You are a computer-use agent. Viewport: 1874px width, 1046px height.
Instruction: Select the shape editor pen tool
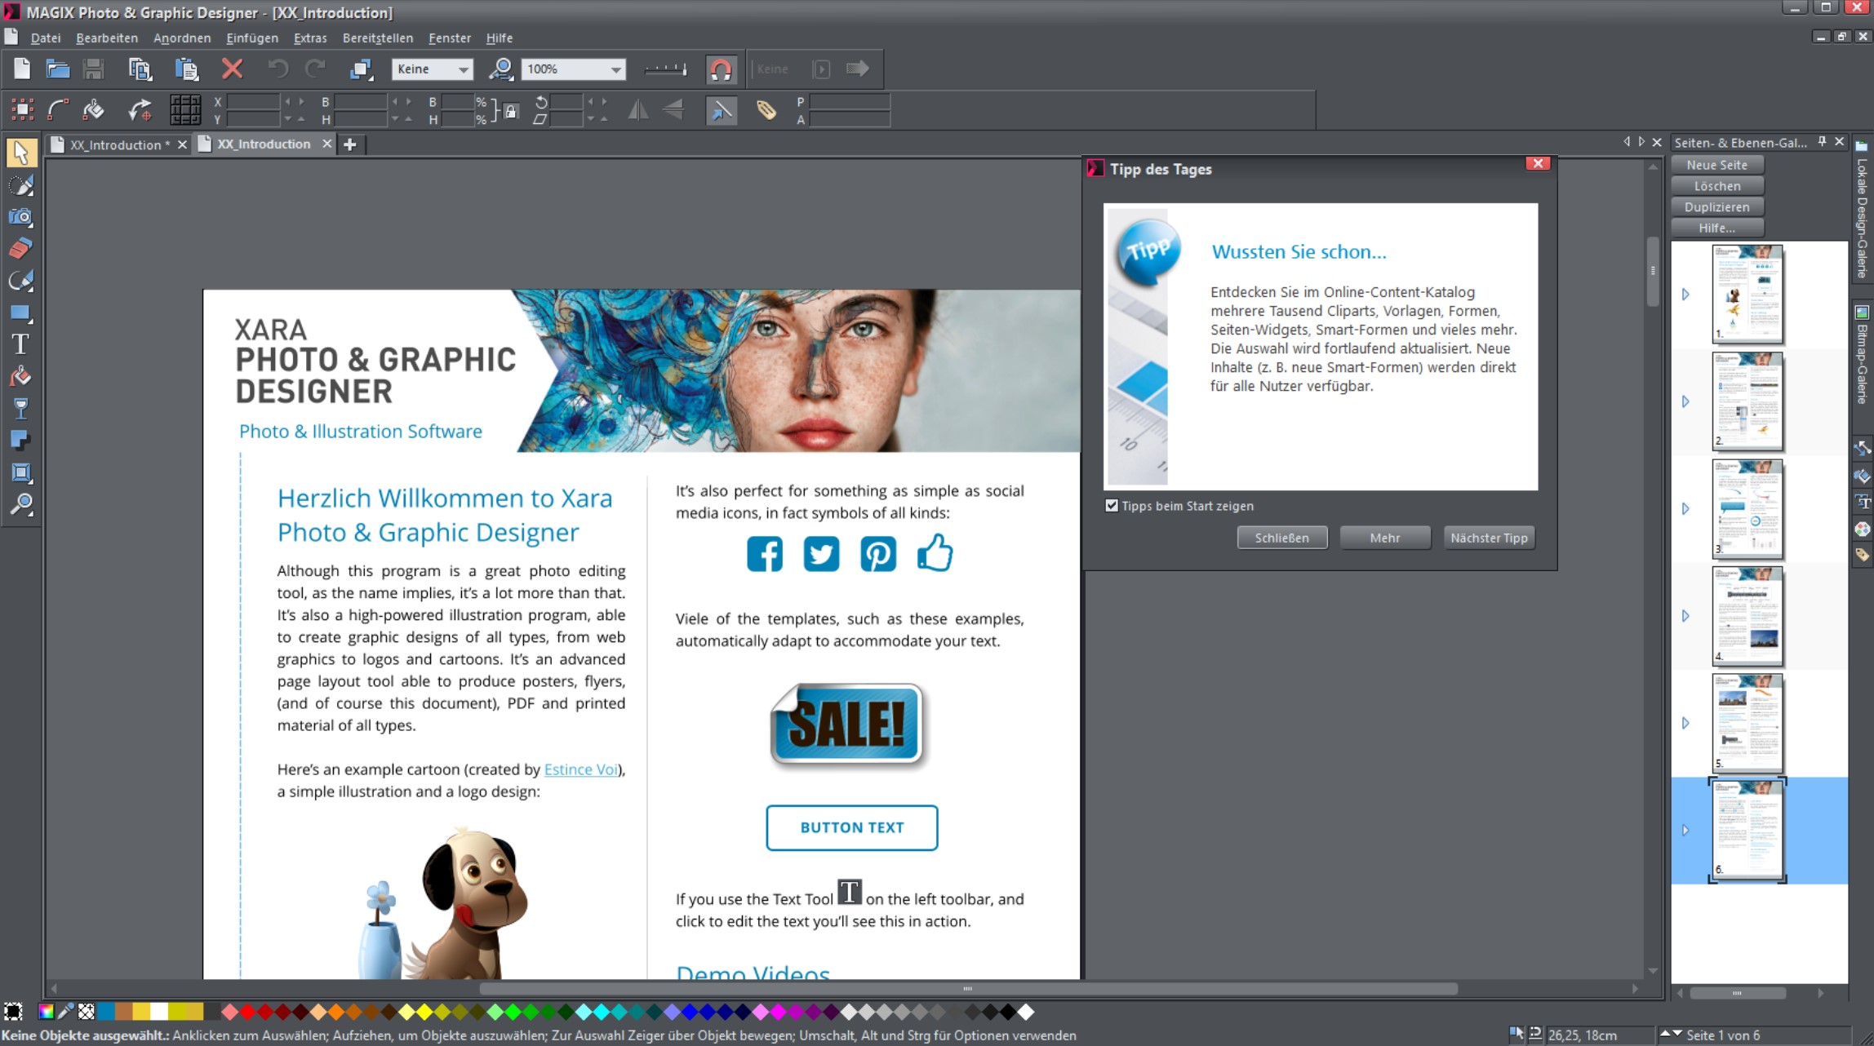pos(21,281)
